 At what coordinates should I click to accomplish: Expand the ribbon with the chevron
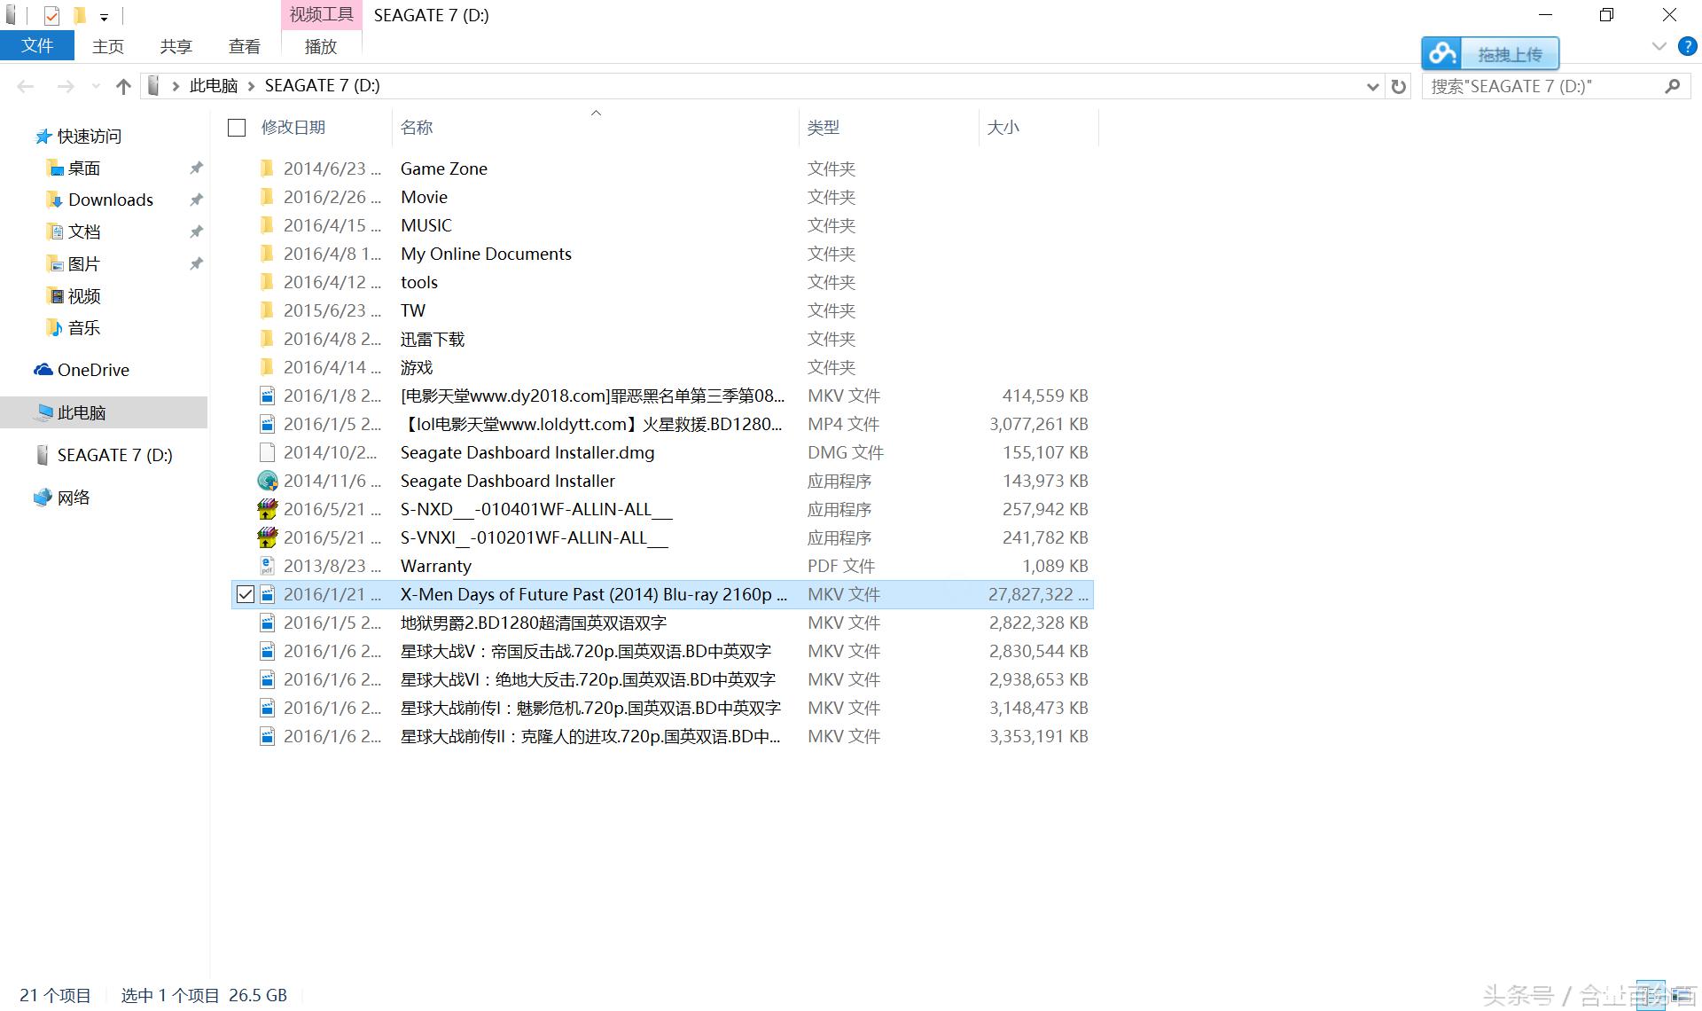(1659, 46)
